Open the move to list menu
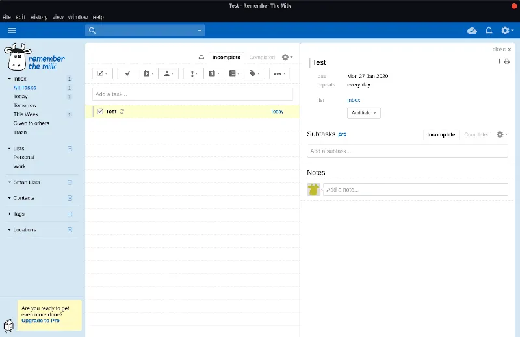 pos(234,73)
